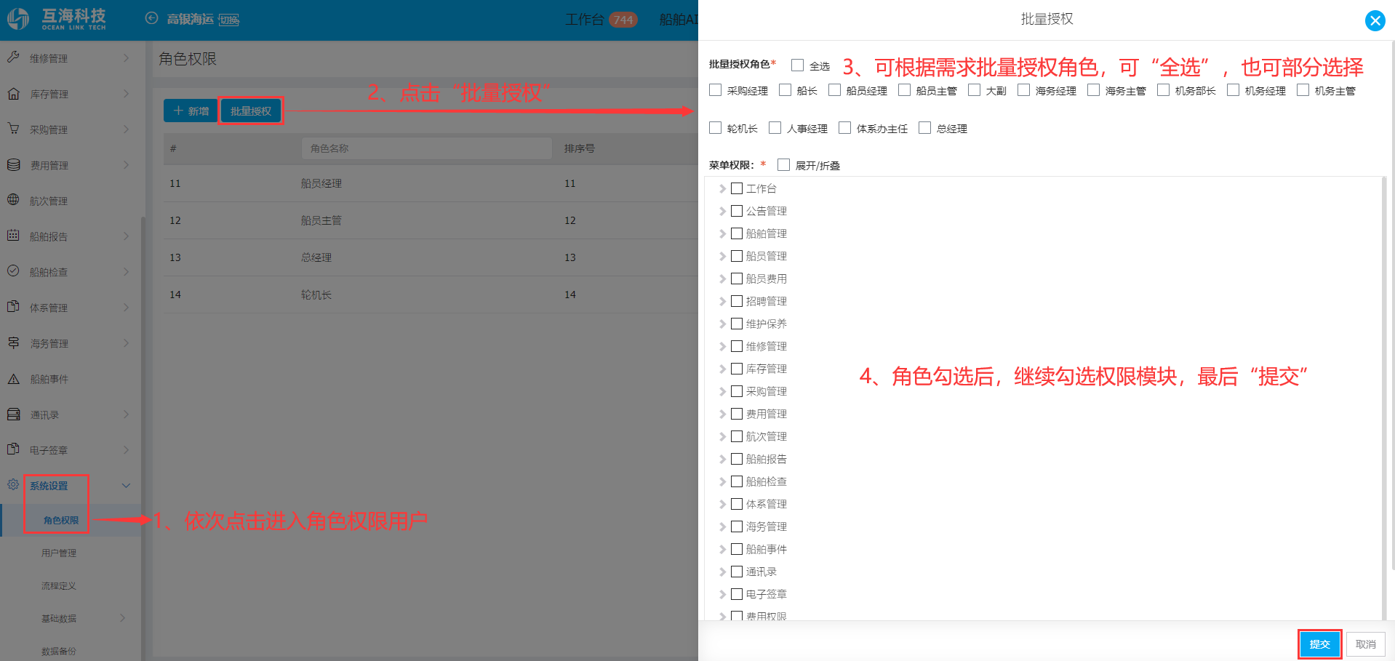Viewport: 1395px width, 661px height.
Task: Expand the 基础数据 submenu chevron
Action: coord(122,618)
